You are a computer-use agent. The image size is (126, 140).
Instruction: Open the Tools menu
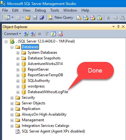point(55,10)
